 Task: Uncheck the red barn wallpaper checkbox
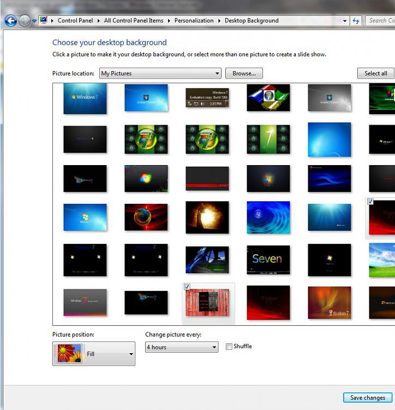187,287
